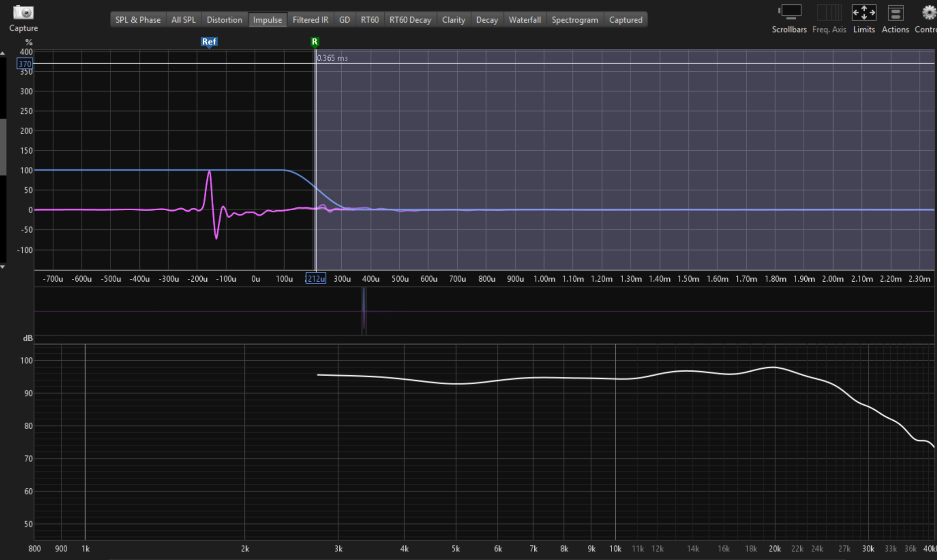This screenshot has width=937, height=560.
Task: Click the vertical scrollbar thumb at left edge
Action: tap(3, 147)
